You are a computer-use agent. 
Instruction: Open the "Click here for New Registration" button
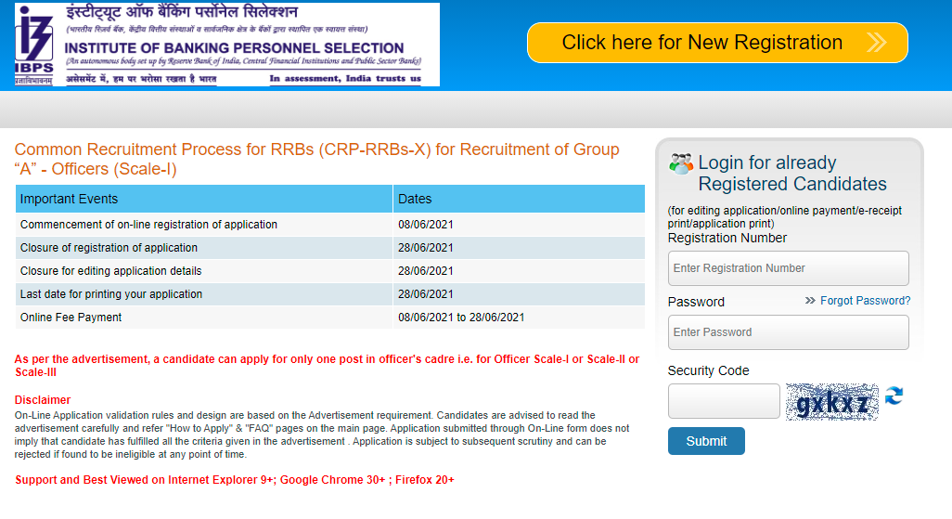(x=717, y=43)
